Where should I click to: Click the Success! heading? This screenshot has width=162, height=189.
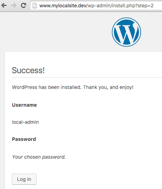tap(28, 70)
